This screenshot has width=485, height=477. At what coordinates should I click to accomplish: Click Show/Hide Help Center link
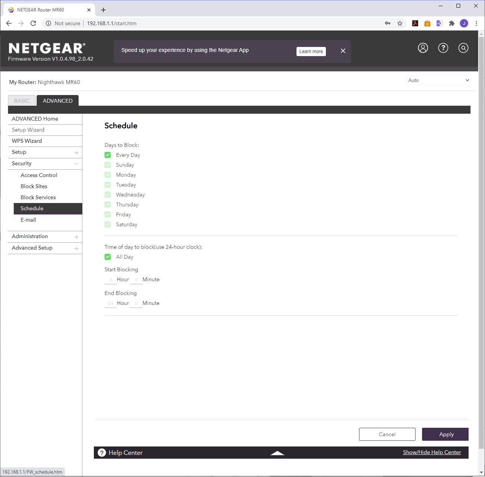[x=432, y=452]
